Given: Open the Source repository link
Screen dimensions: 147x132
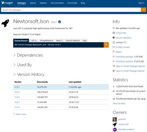Looking at the screenshot, I should click(x=124, y=38).
